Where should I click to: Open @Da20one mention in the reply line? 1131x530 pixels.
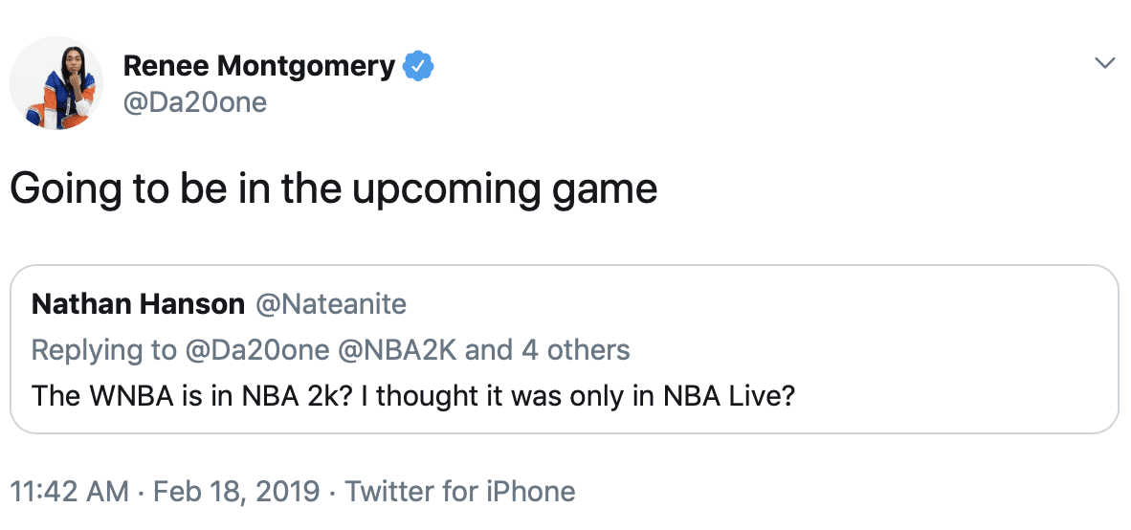255,350
